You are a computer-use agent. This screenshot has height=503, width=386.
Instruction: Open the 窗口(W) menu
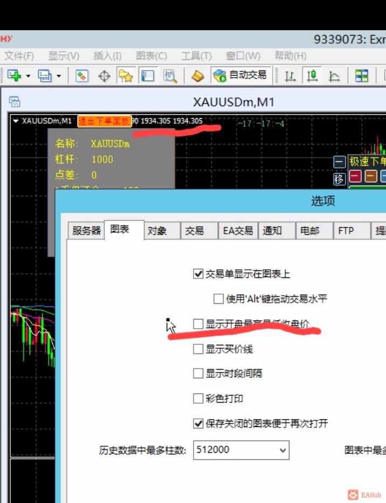coord(243,56)
